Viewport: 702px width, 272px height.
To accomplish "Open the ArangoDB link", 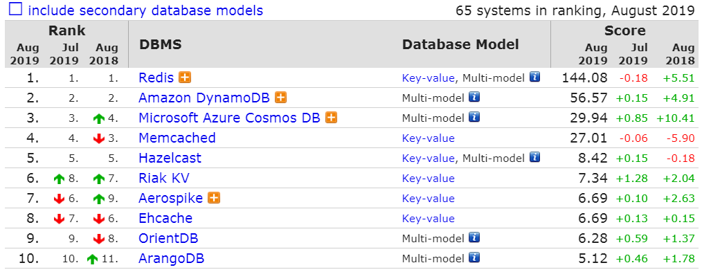I will point(172,258).
